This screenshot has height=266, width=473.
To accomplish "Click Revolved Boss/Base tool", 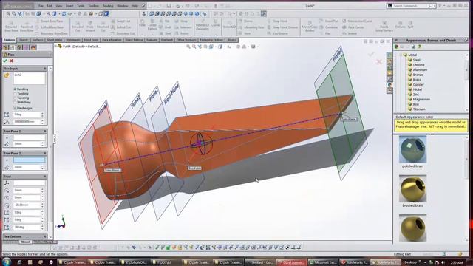I will point(27,27).
